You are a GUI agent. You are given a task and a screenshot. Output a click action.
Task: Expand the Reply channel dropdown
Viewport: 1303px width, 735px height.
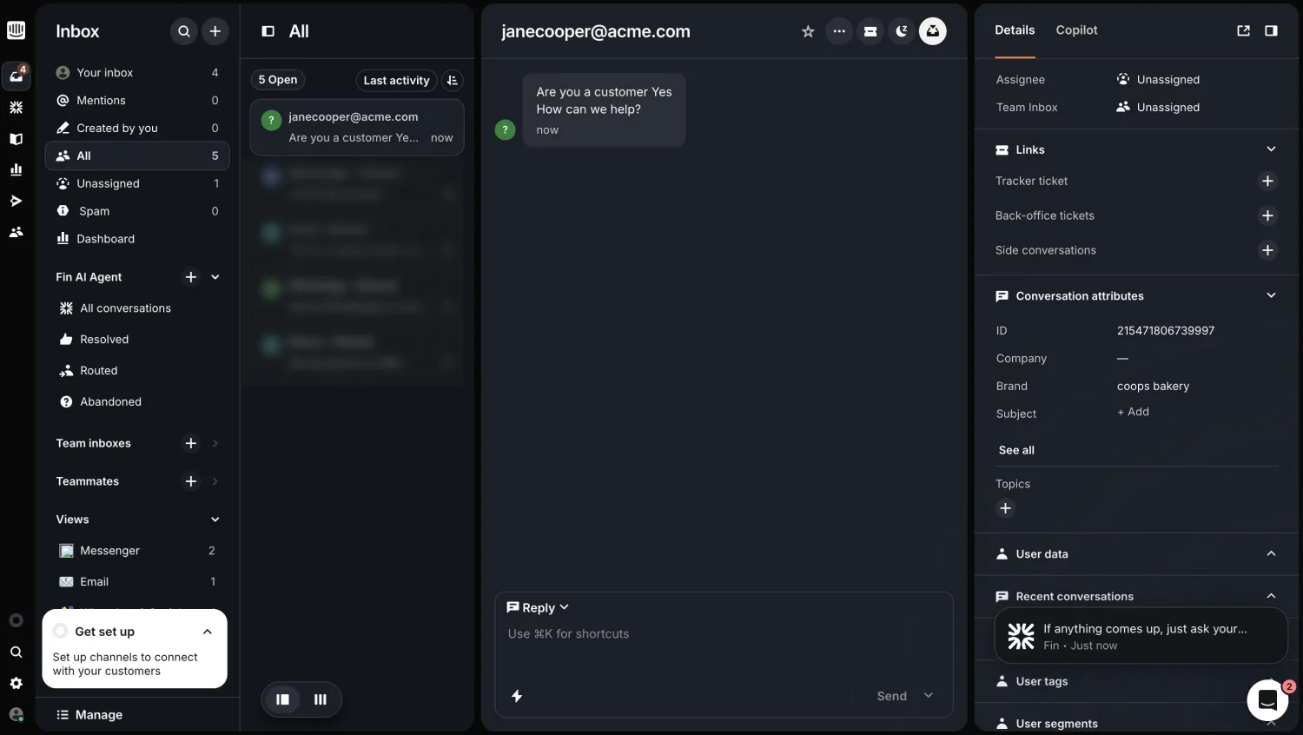563,606
